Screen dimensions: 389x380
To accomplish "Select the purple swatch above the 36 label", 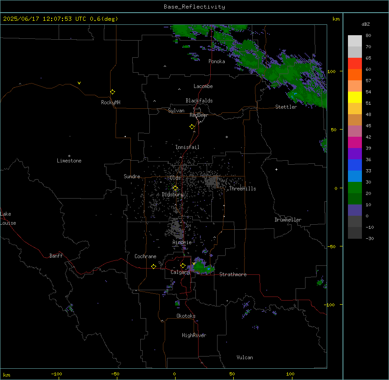I will click(355, 154).
